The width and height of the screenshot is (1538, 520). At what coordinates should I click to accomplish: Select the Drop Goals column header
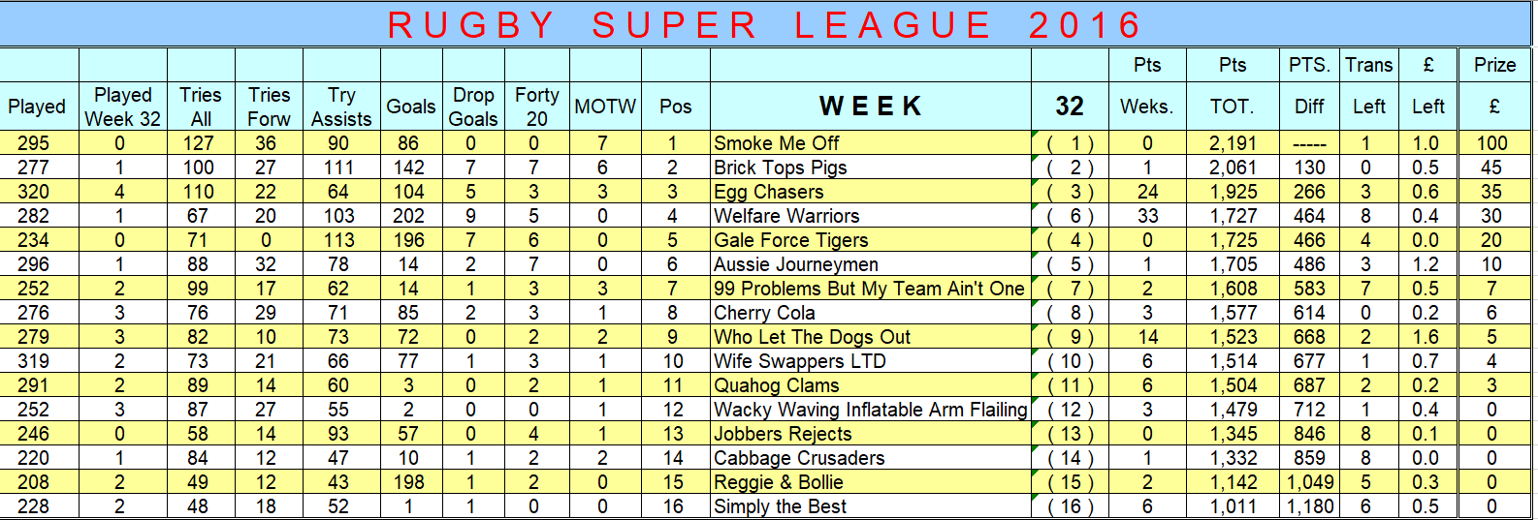pos(473,107)
